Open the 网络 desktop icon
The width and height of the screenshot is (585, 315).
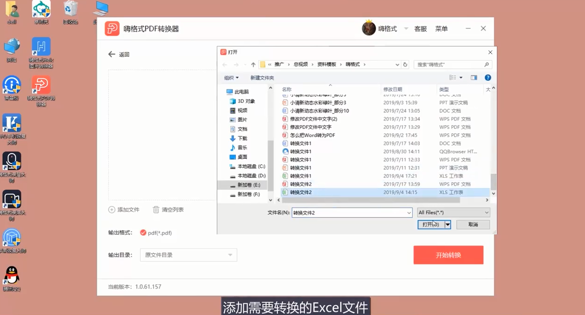pyautogui.click(x=12, y=50)
